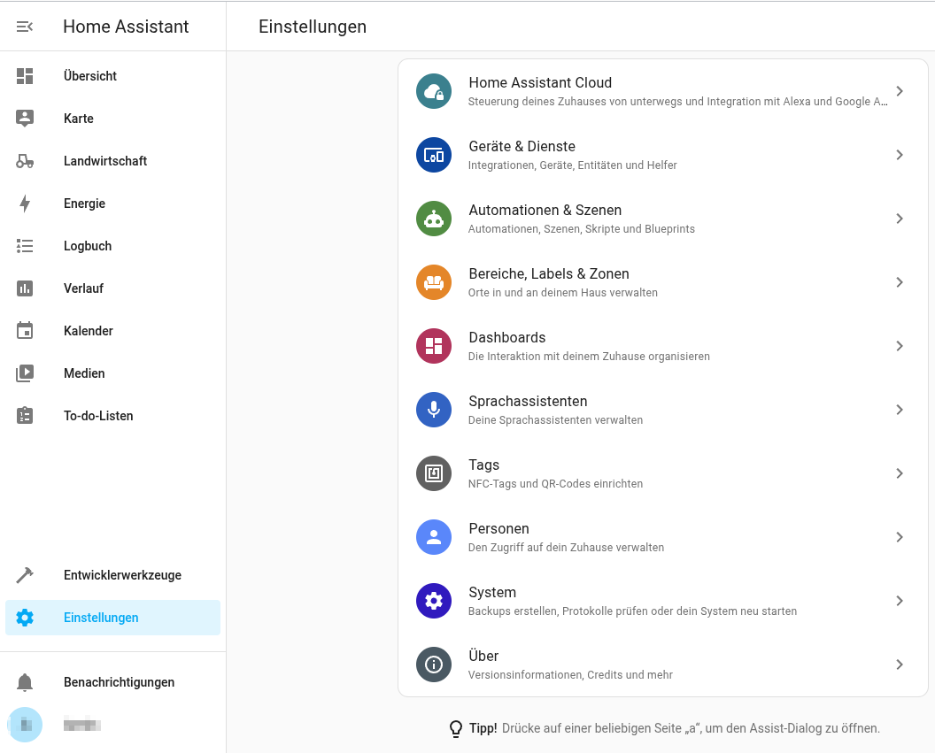Select the Energie sidebar icon
This screenshot has height=753, width=935.
[24, 204]
